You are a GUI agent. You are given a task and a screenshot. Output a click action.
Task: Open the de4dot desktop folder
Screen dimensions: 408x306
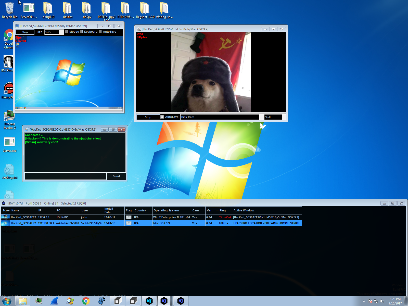tap(68, 10)
